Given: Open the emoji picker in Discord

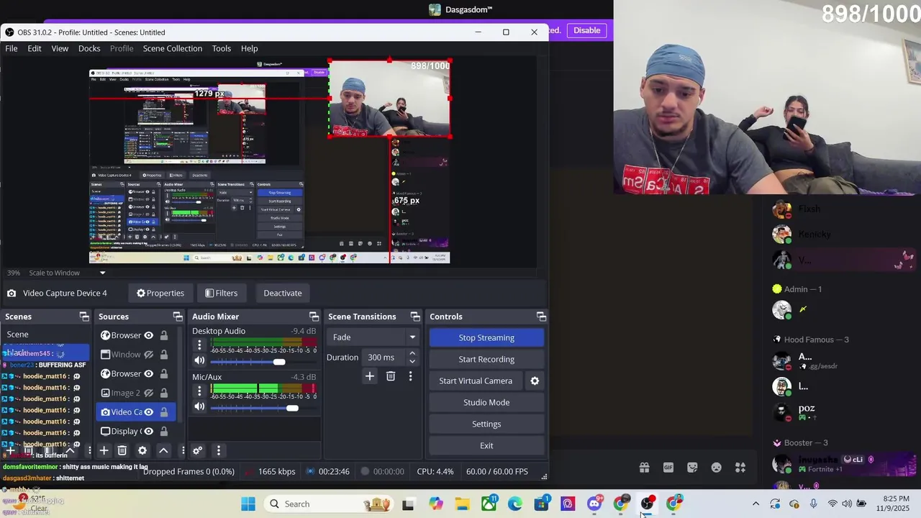Looking at the screenshot, I should point(716,468).
